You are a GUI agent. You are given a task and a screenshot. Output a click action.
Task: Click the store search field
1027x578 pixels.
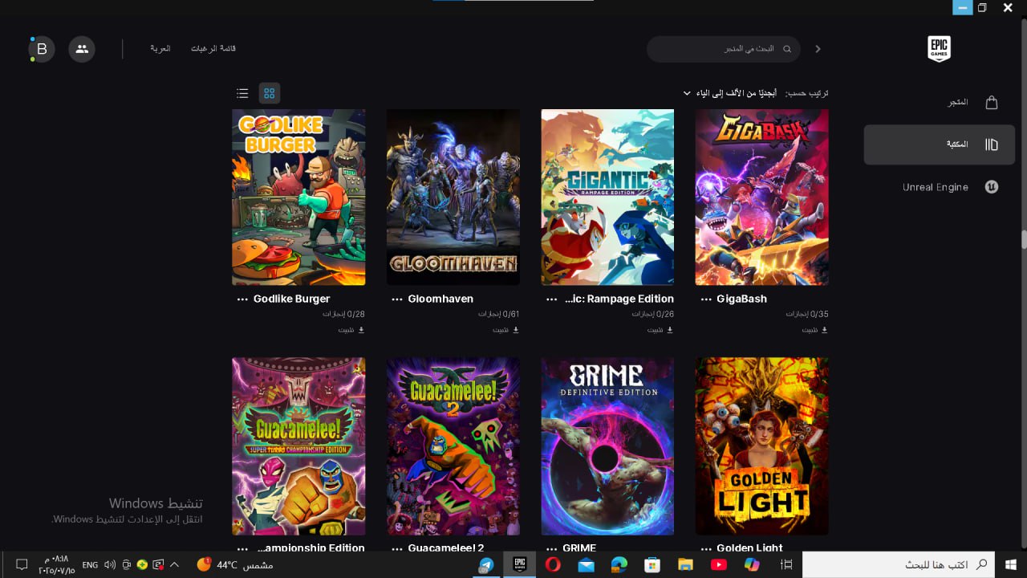[724, 49]
